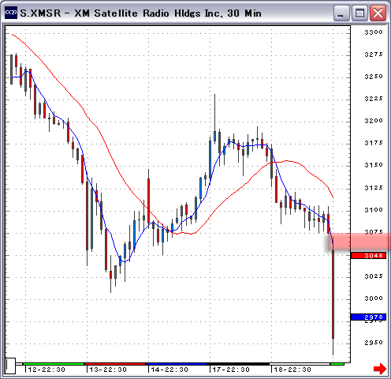This screenshot has height=379, width=391.
Task: Click the 17-22:30 date label
Action: [231, 370]
